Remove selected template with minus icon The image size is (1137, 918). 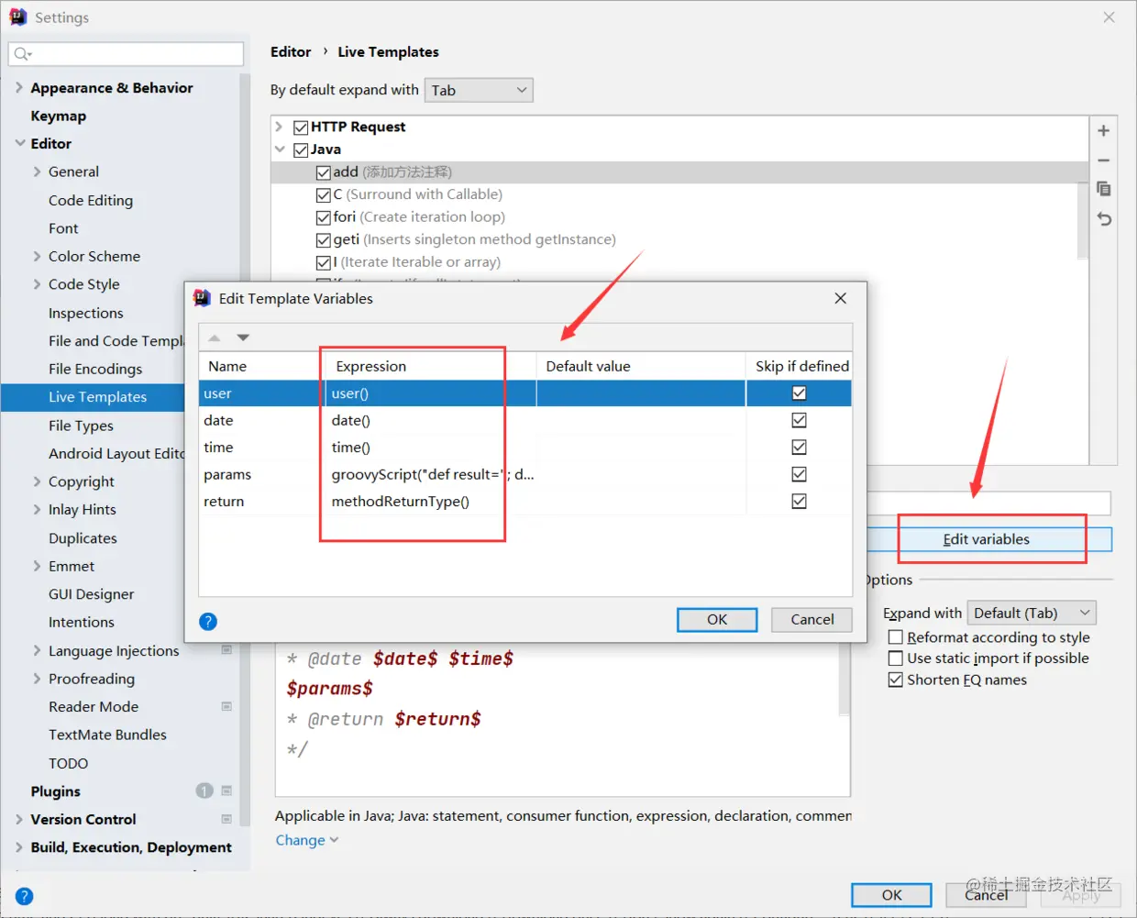[x=1104, y=160]
